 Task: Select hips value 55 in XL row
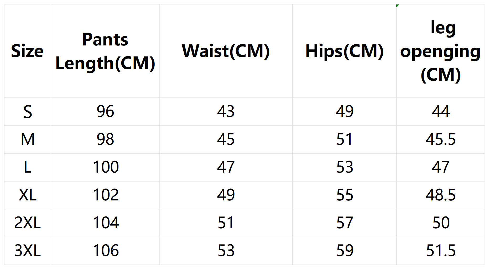[x=344, y=195]
